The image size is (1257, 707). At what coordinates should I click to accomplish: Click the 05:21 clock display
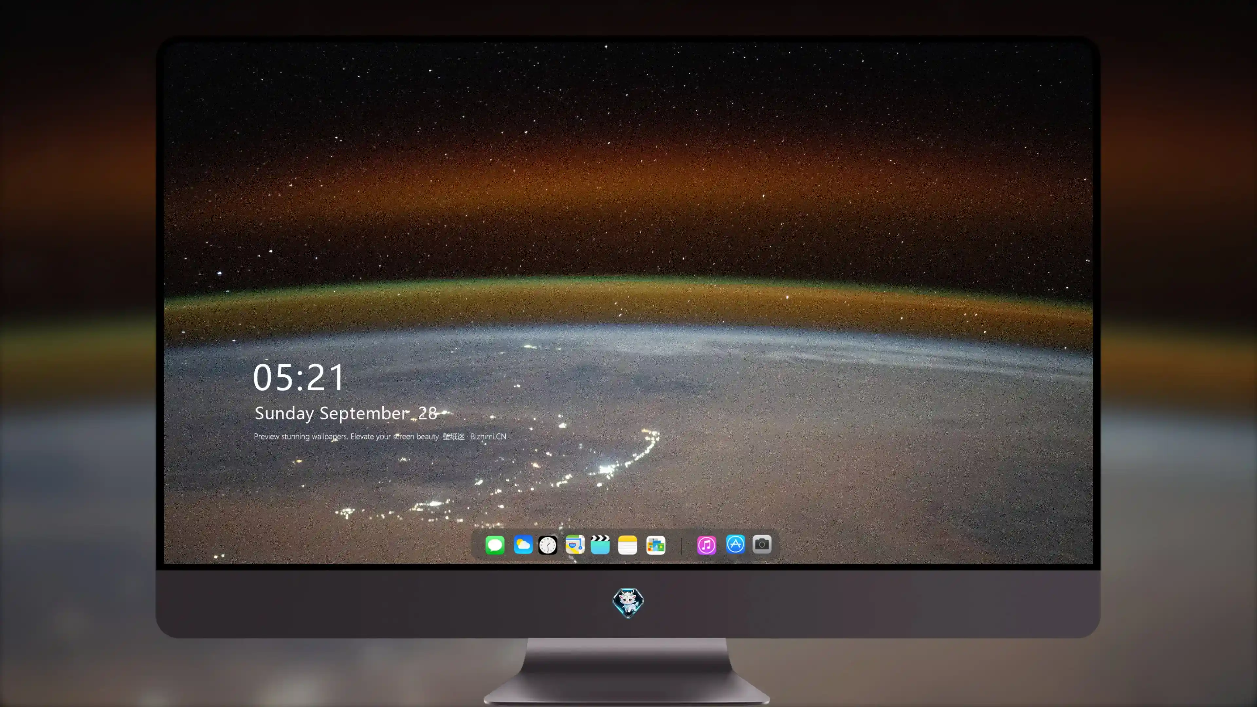(299, 377)
